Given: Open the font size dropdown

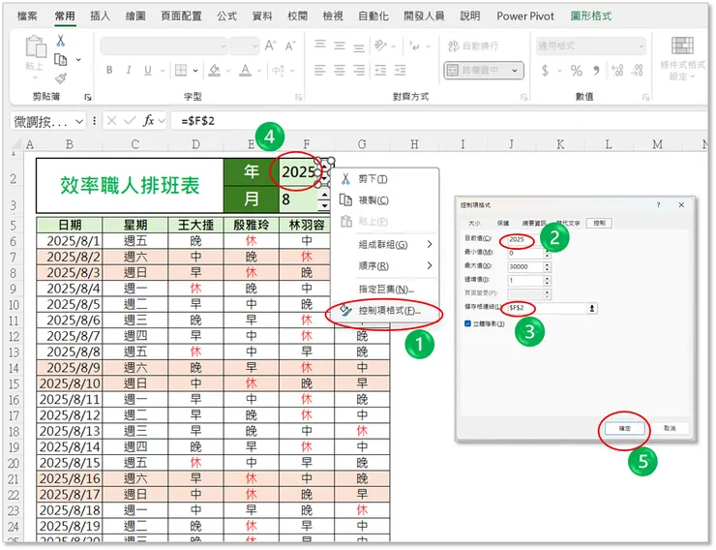Looking at the screenshot, I should (x=254, y=46).
